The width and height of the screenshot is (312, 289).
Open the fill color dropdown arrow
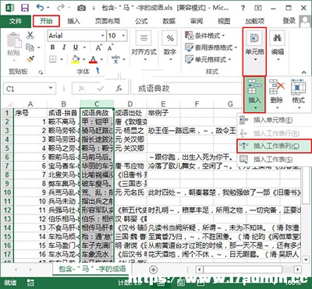[84, 59]
